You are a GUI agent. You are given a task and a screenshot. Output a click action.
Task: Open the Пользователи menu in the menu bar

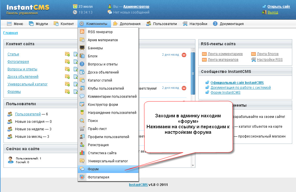[161, 24]
